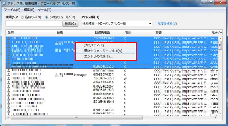Click the vertical scrollbar up arrow
The width and height of the screenshot is (228, 126).
pyautogui.click(x=220, y=39)
